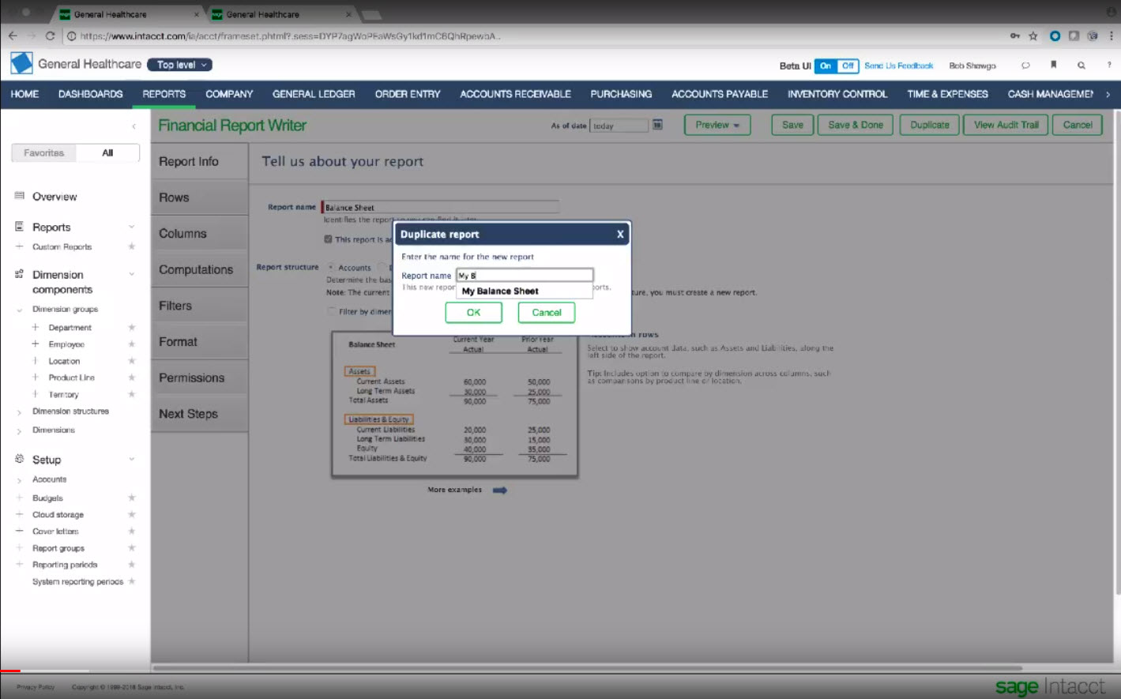This screenshot has width=1121, height=699.
Task: Click the bookmark icon in the header
Action: (x=1054, y=66)
